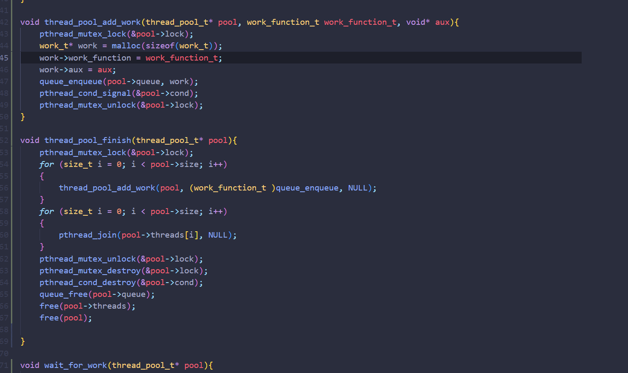The image size is (628, 373).
Task: Click the pthread_join call
Action: 87,235
